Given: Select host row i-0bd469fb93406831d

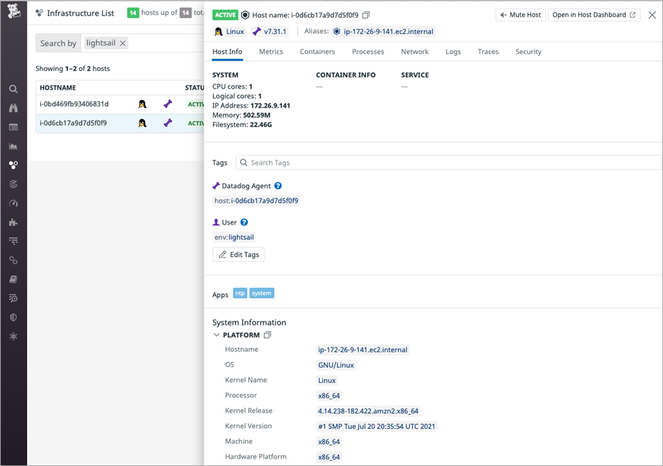Looking at the screenshot, I should [120, 104].
